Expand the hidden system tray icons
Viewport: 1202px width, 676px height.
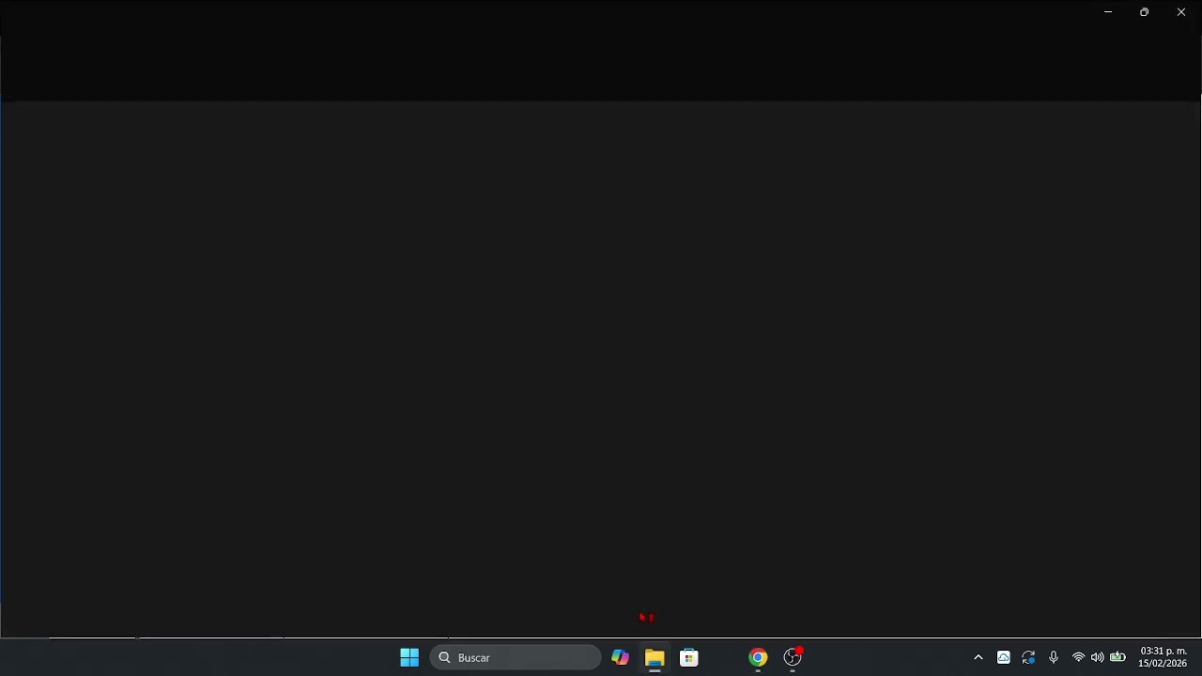tap(979, 657)
